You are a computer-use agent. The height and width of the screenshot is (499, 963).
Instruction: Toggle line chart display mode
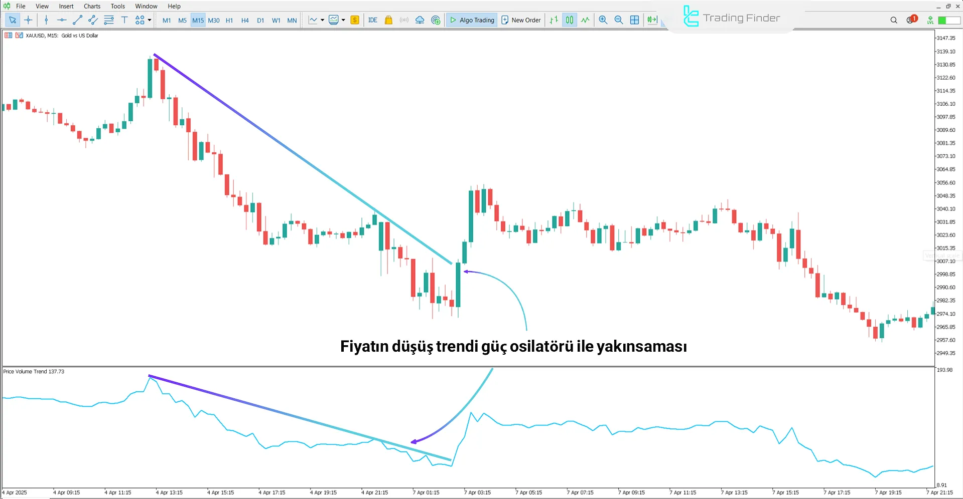tap(585, 20)
